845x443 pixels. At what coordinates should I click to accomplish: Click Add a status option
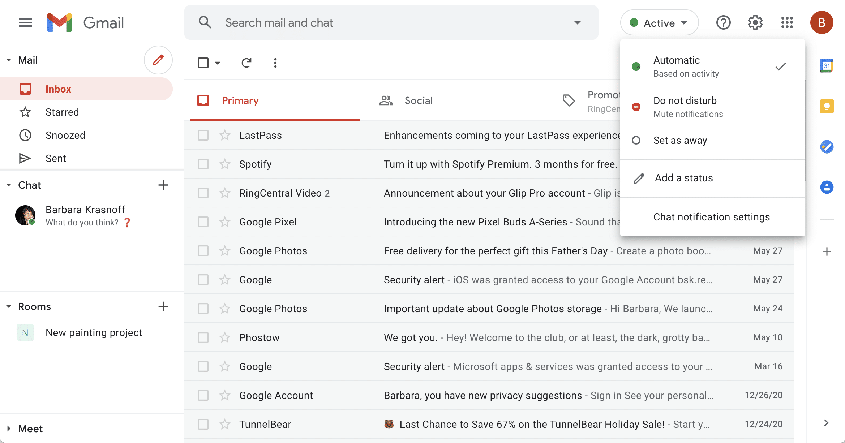tap(683, 178)
